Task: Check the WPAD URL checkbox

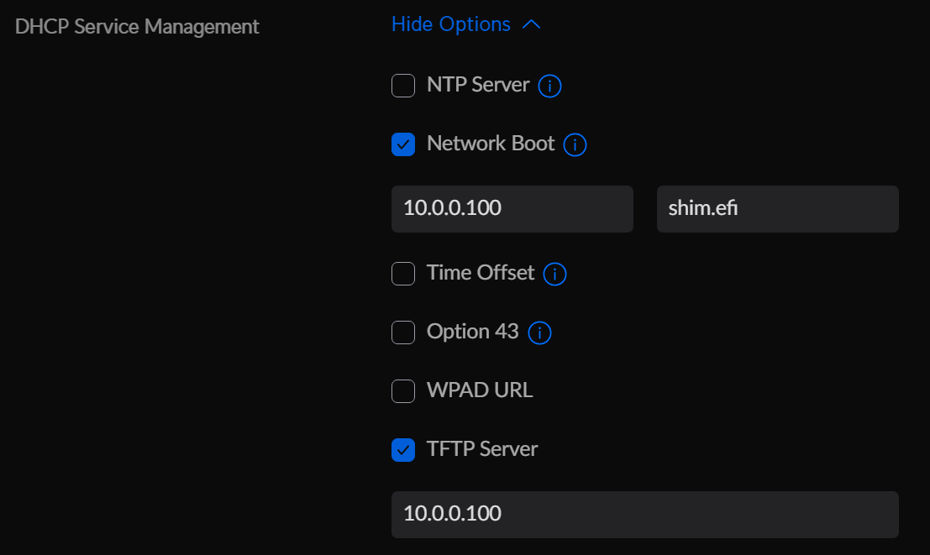Action: (x=403, y=391)
